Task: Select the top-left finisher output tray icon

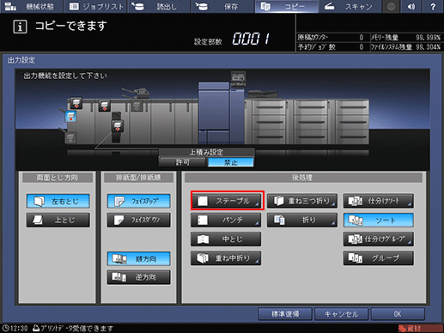Action: point(76,103)
